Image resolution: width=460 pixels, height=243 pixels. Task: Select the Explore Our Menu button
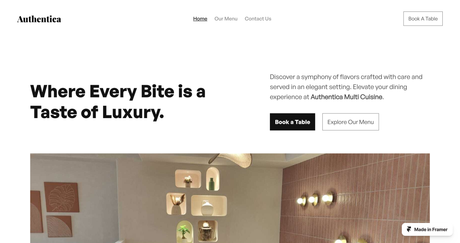click(350, 122)
